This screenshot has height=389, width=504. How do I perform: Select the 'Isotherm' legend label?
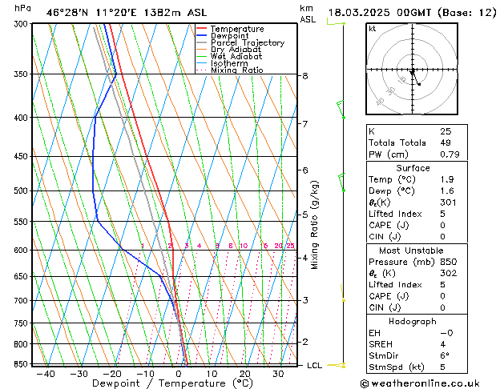(x=229, y=63)
